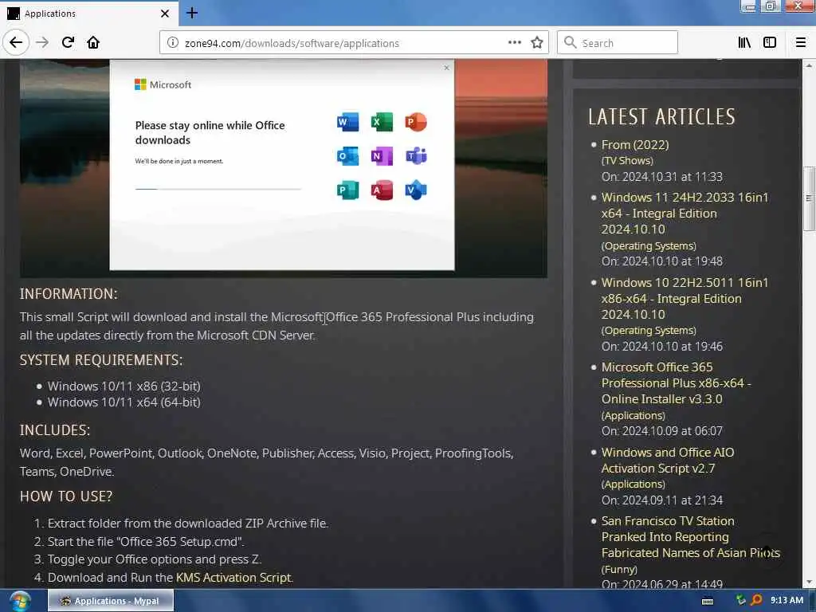816x612 pixels.
Task: Click the PowerPoint icon in Office image
Action: tap(416, 122)
